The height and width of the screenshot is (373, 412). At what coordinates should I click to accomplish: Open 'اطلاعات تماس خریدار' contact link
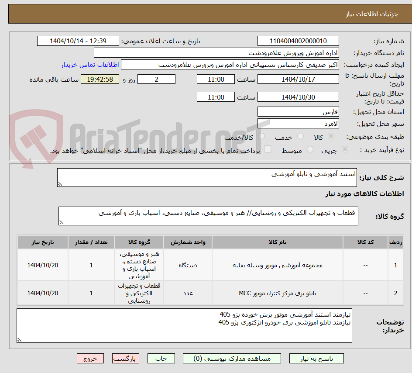[x=90, y=65]
